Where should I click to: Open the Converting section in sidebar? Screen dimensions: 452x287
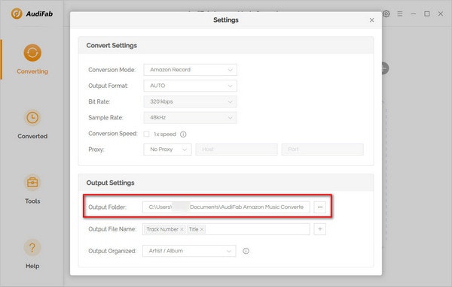tap(32, 59)
